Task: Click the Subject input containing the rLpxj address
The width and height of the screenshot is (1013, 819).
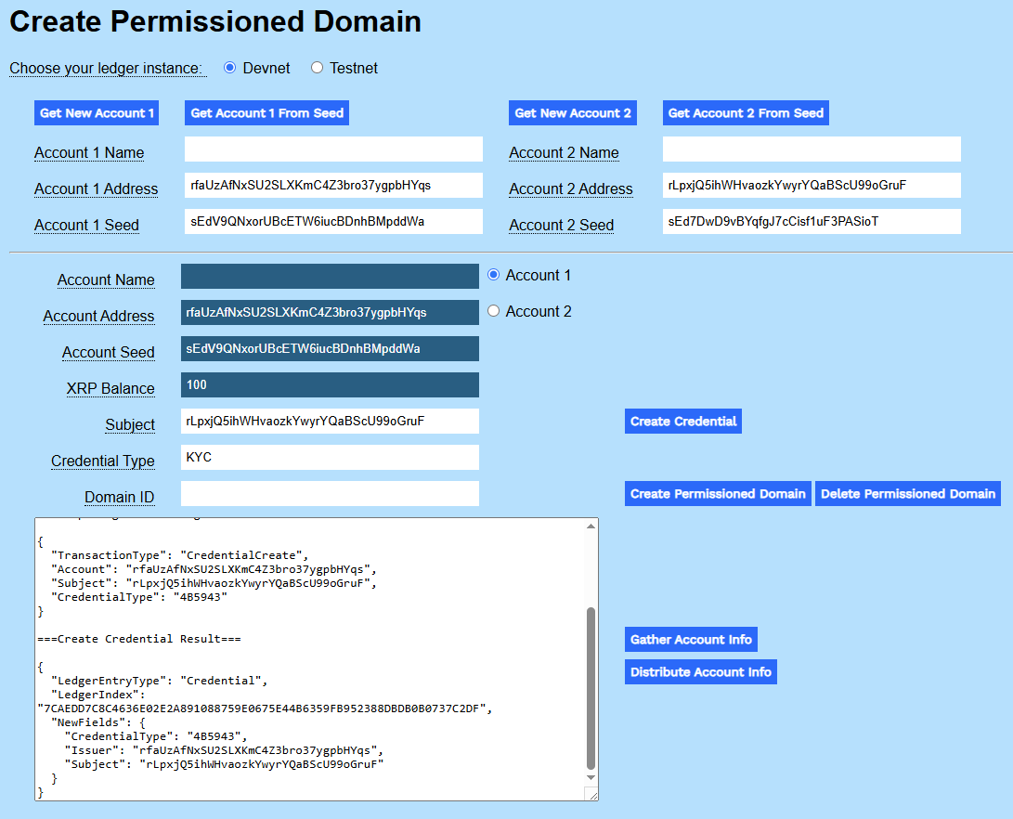Action: click(x=330, y=421)
